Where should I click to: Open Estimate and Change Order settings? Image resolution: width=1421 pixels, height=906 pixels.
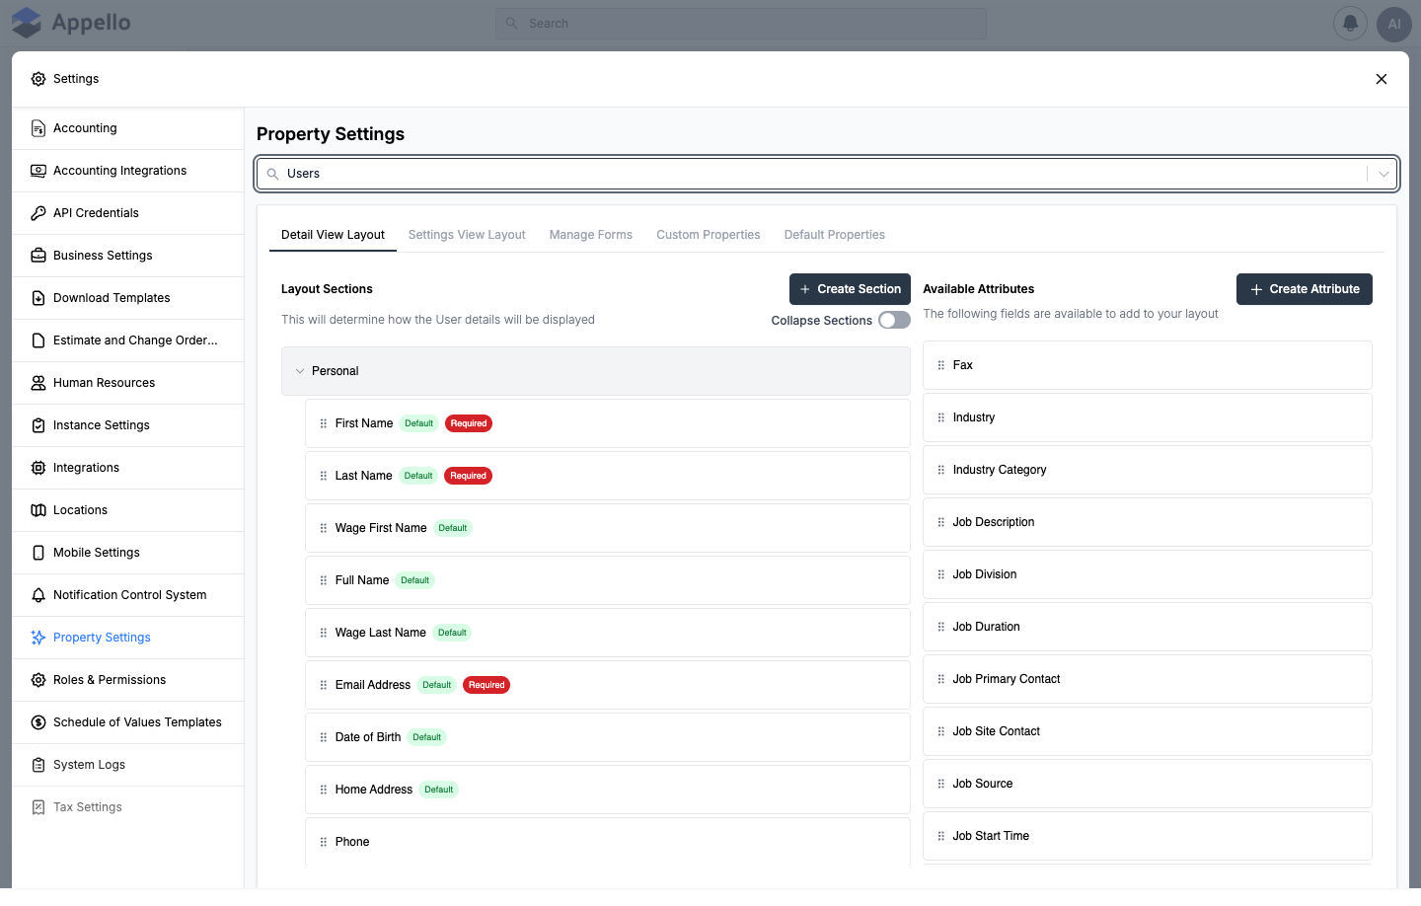(128, 340)
